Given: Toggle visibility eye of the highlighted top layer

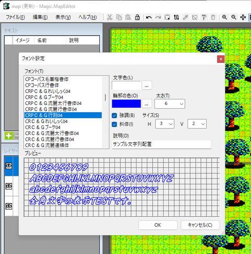Looking at the screenshot, I should tap(9, 166).
